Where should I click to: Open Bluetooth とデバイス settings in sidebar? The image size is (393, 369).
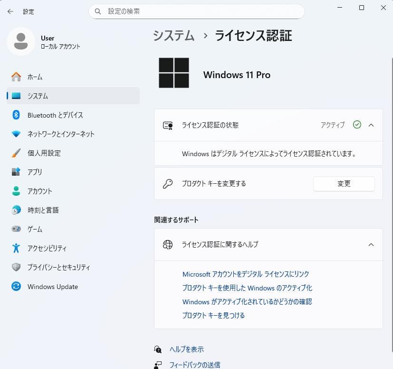[55, 115]
